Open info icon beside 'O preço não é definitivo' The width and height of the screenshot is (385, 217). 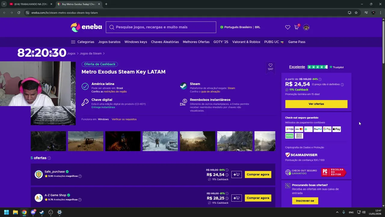tap(342, 85)
